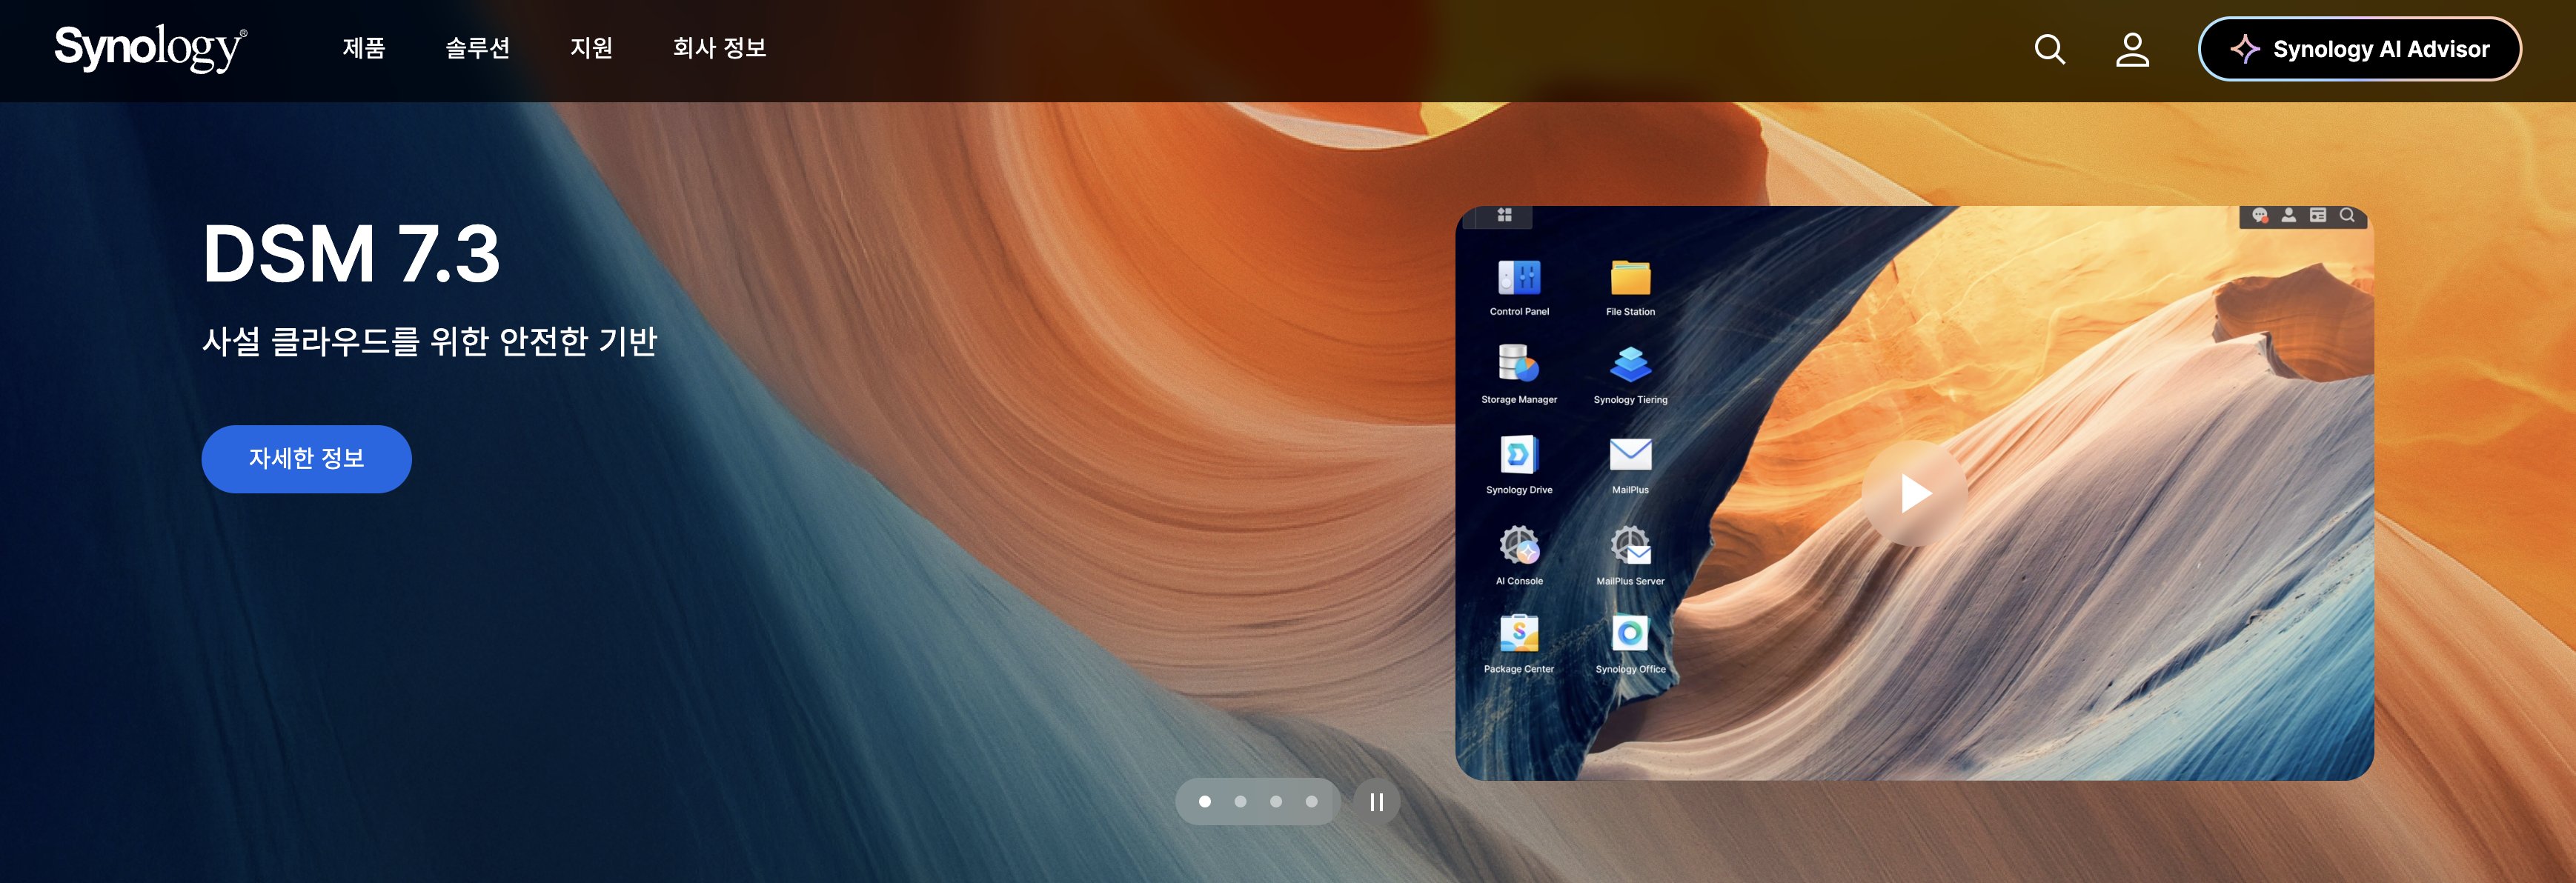2576x883 pixels.
Task: Select the second carousel dot
Action: [1241, 801]
